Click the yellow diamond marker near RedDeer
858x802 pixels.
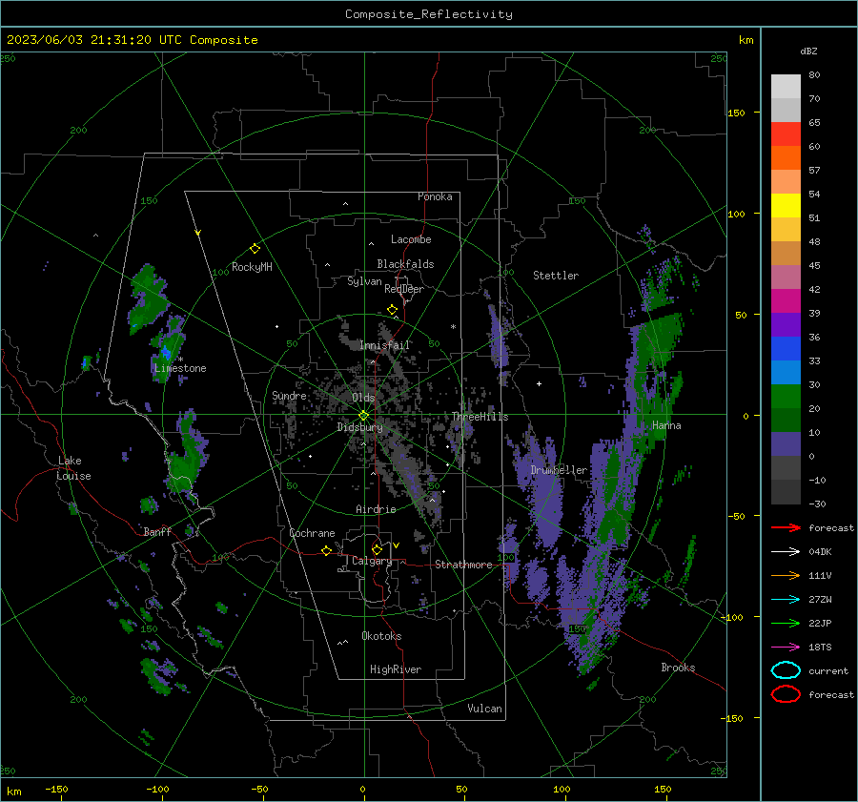(393, 310)
